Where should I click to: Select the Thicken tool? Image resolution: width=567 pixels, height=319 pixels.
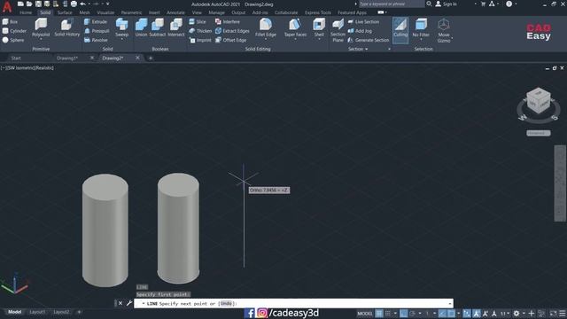pos(200,31)
